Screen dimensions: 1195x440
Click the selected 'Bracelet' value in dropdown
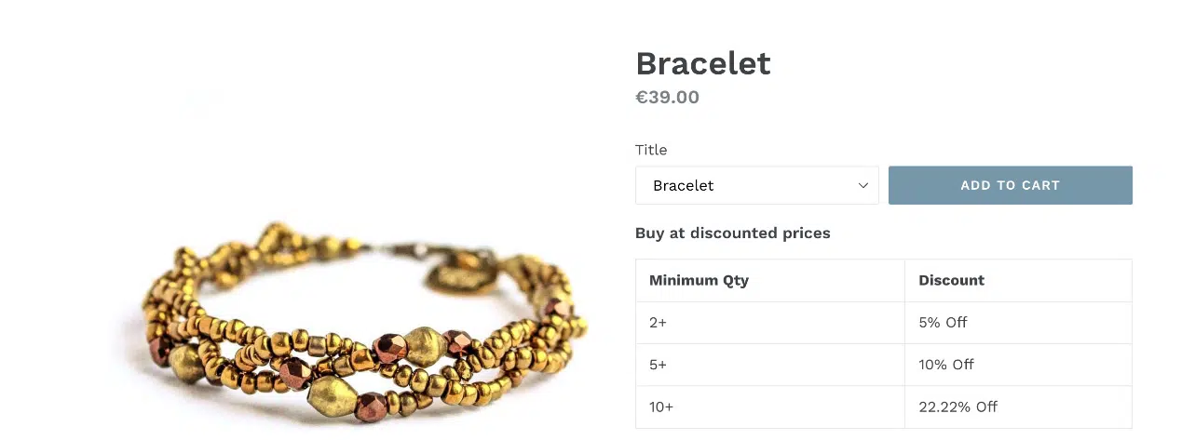click(x=684, y=185)
